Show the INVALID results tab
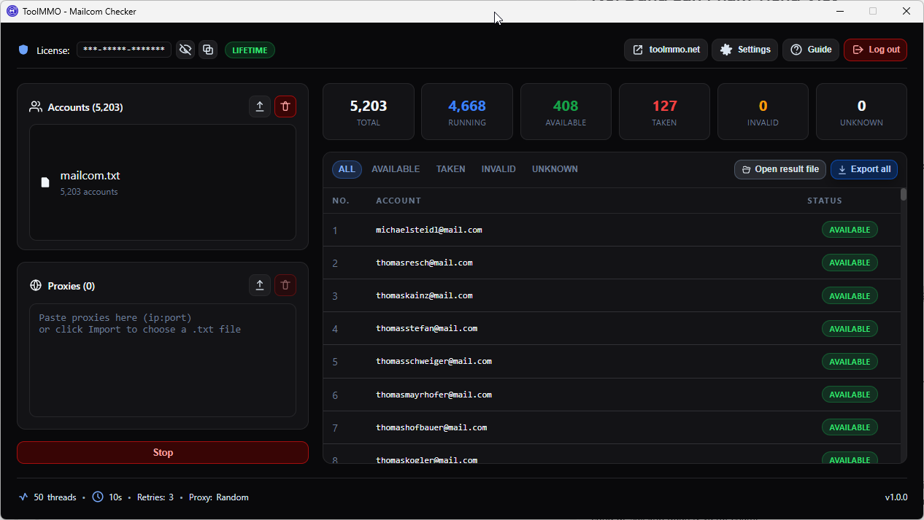 coord(498,169)
